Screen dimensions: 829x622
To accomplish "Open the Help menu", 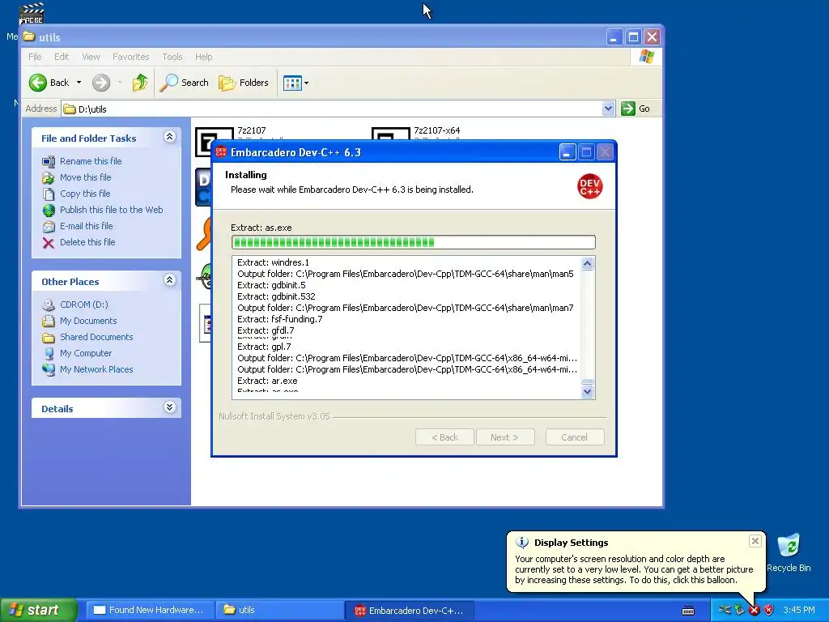I will coord(203,57).
